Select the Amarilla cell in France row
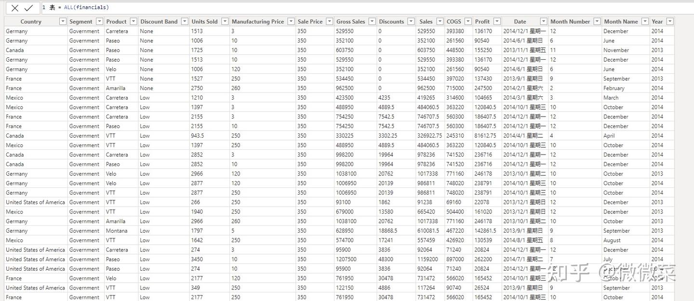This screenshot has width=694, height=301. click(116, 88)
